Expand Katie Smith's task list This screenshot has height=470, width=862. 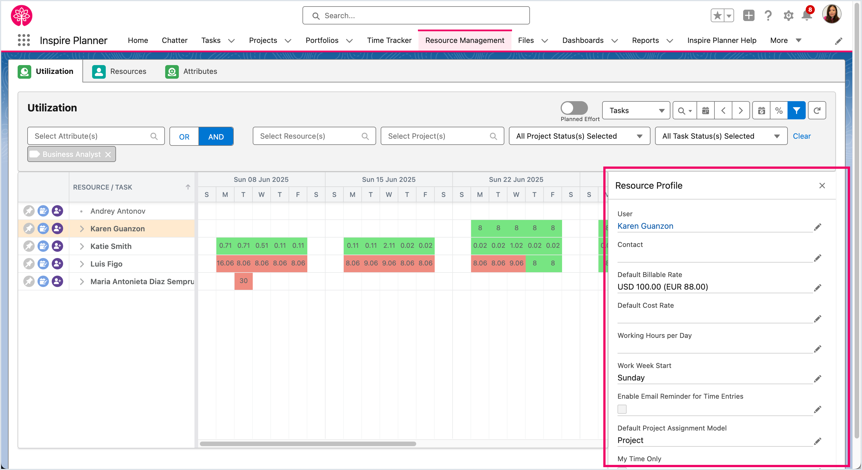point(82,246)
